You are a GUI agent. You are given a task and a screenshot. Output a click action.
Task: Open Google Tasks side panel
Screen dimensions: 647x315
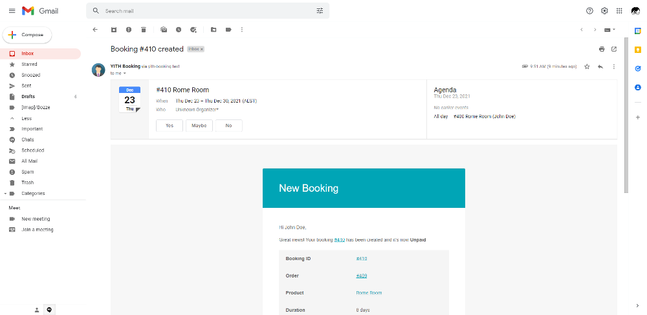click(x=637, y=69)
